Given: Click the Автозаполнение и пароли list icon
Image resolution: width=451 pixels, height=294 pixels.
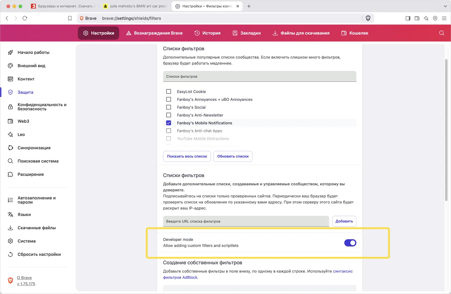Looking at the screenshot, I should click(11, 200).
